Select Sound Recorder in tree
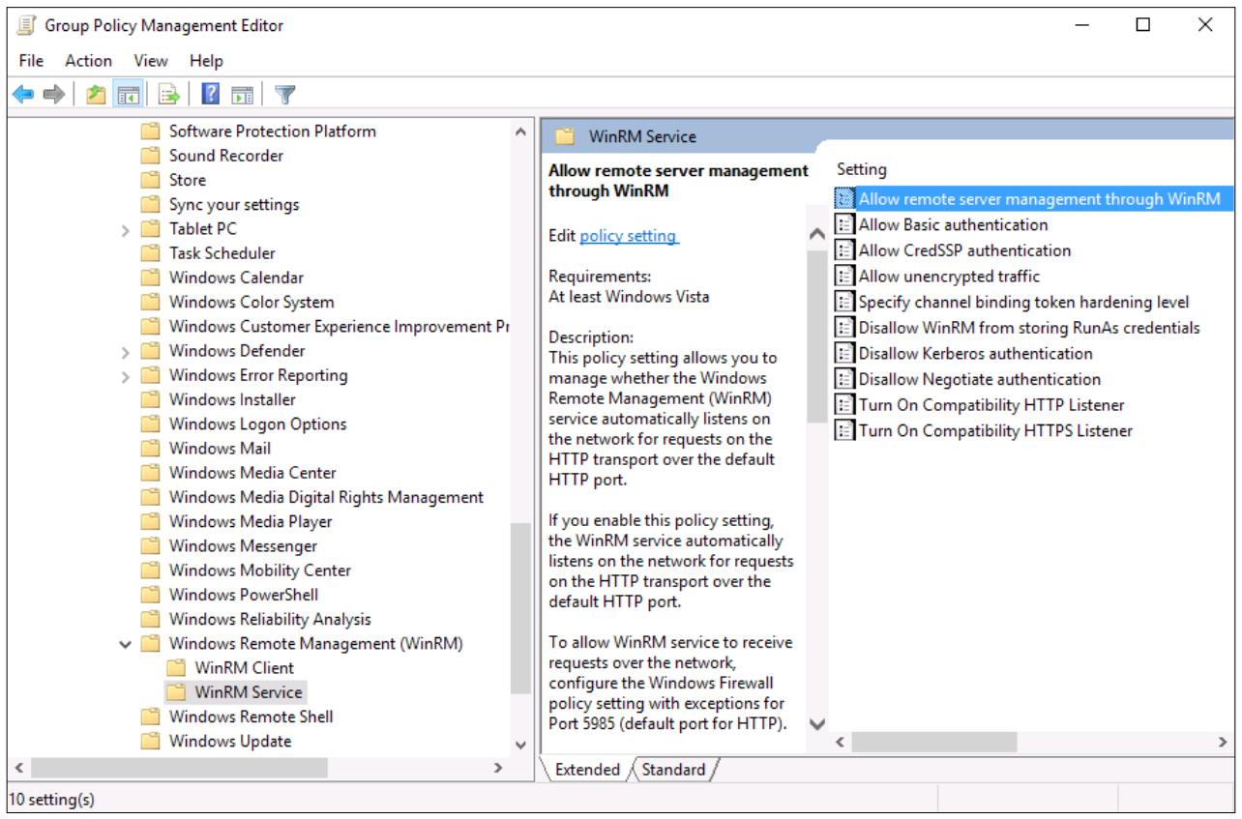The image size is (1242, 819). 226,156
